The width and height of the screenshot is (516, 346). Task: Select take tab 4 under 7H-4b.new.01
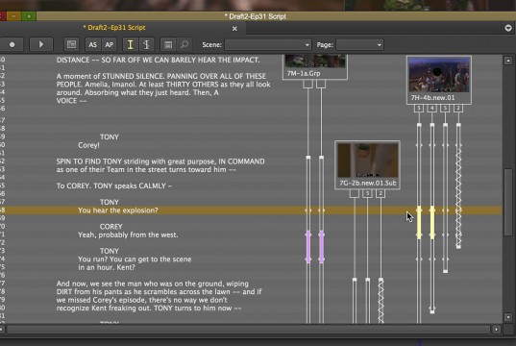click(431, 109)
